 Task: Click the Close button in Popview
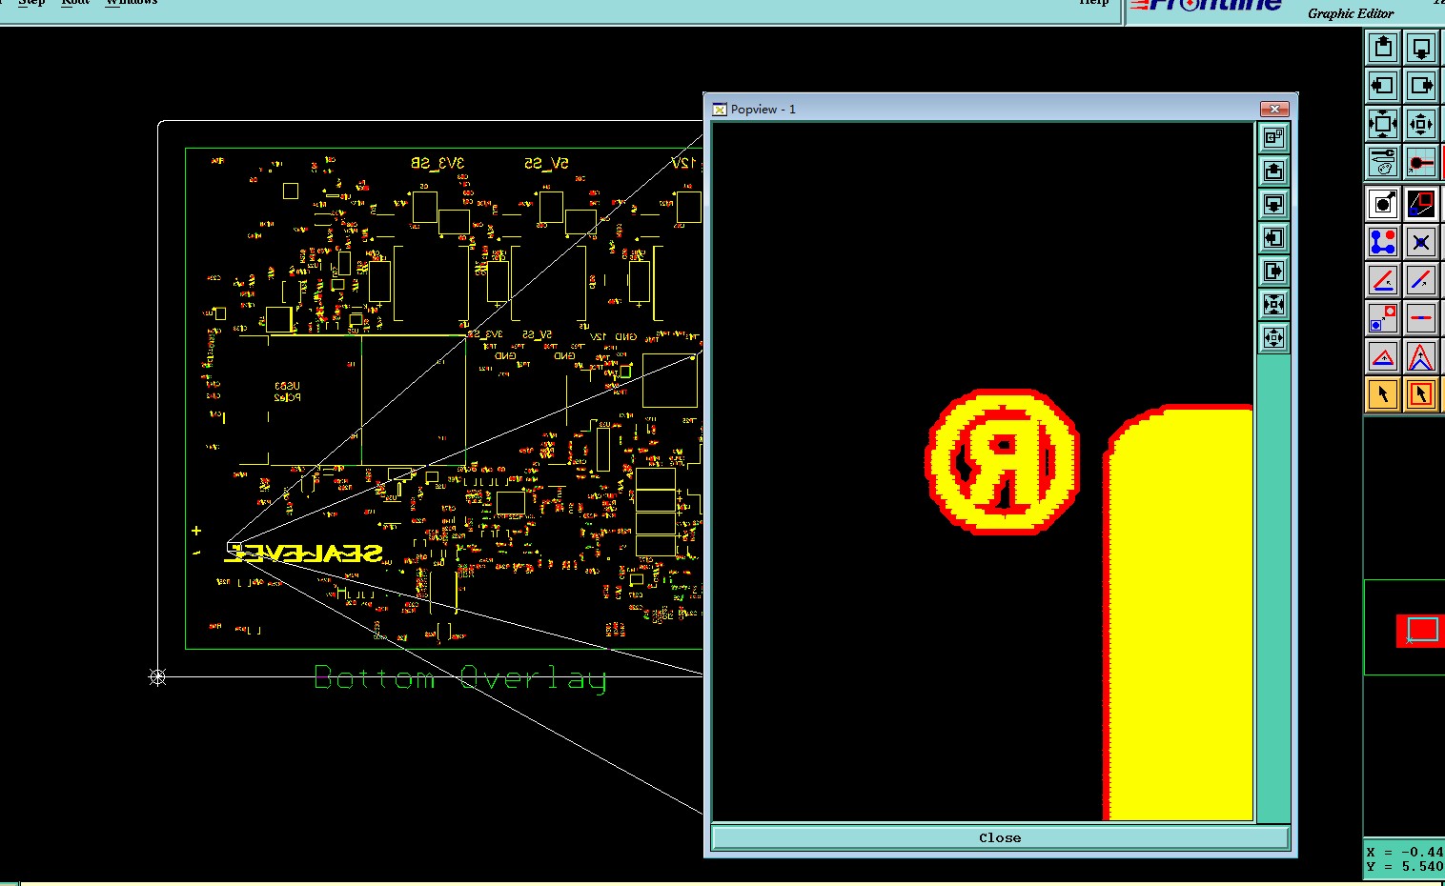coord(1000,838)
